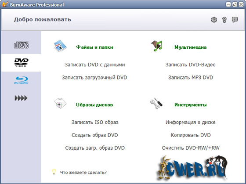Select the DVD Video sidebar tab
This screenshot has height=184, width=246.
(x=22, y=63)
